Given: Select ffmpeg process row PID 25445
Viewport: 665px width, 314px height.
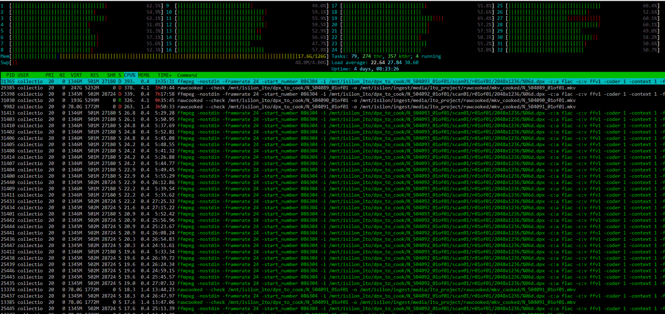Looking at the screenshot, I should pyautogui.click(x=332, y=310).
